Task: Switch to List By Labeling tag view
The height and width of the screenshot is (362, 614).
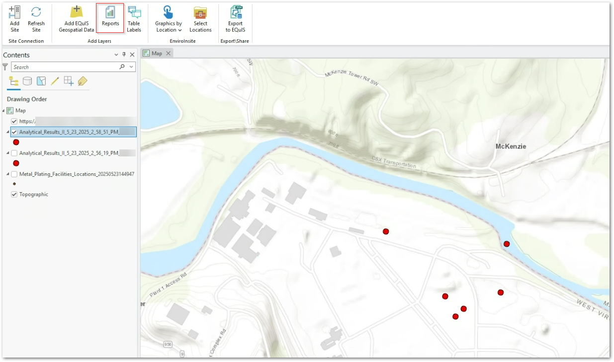Action: tap(83, 81)
